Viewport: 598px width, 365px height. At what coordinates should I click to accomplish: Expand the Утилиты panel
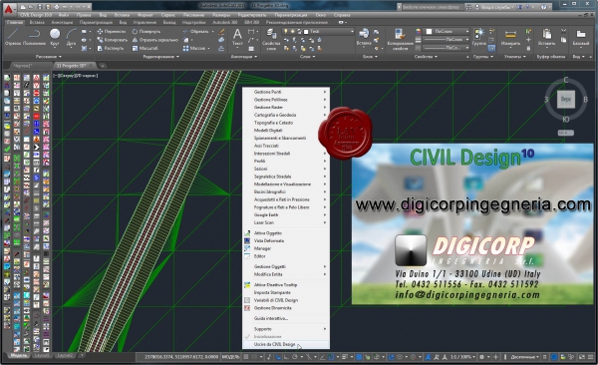(515, 57)
